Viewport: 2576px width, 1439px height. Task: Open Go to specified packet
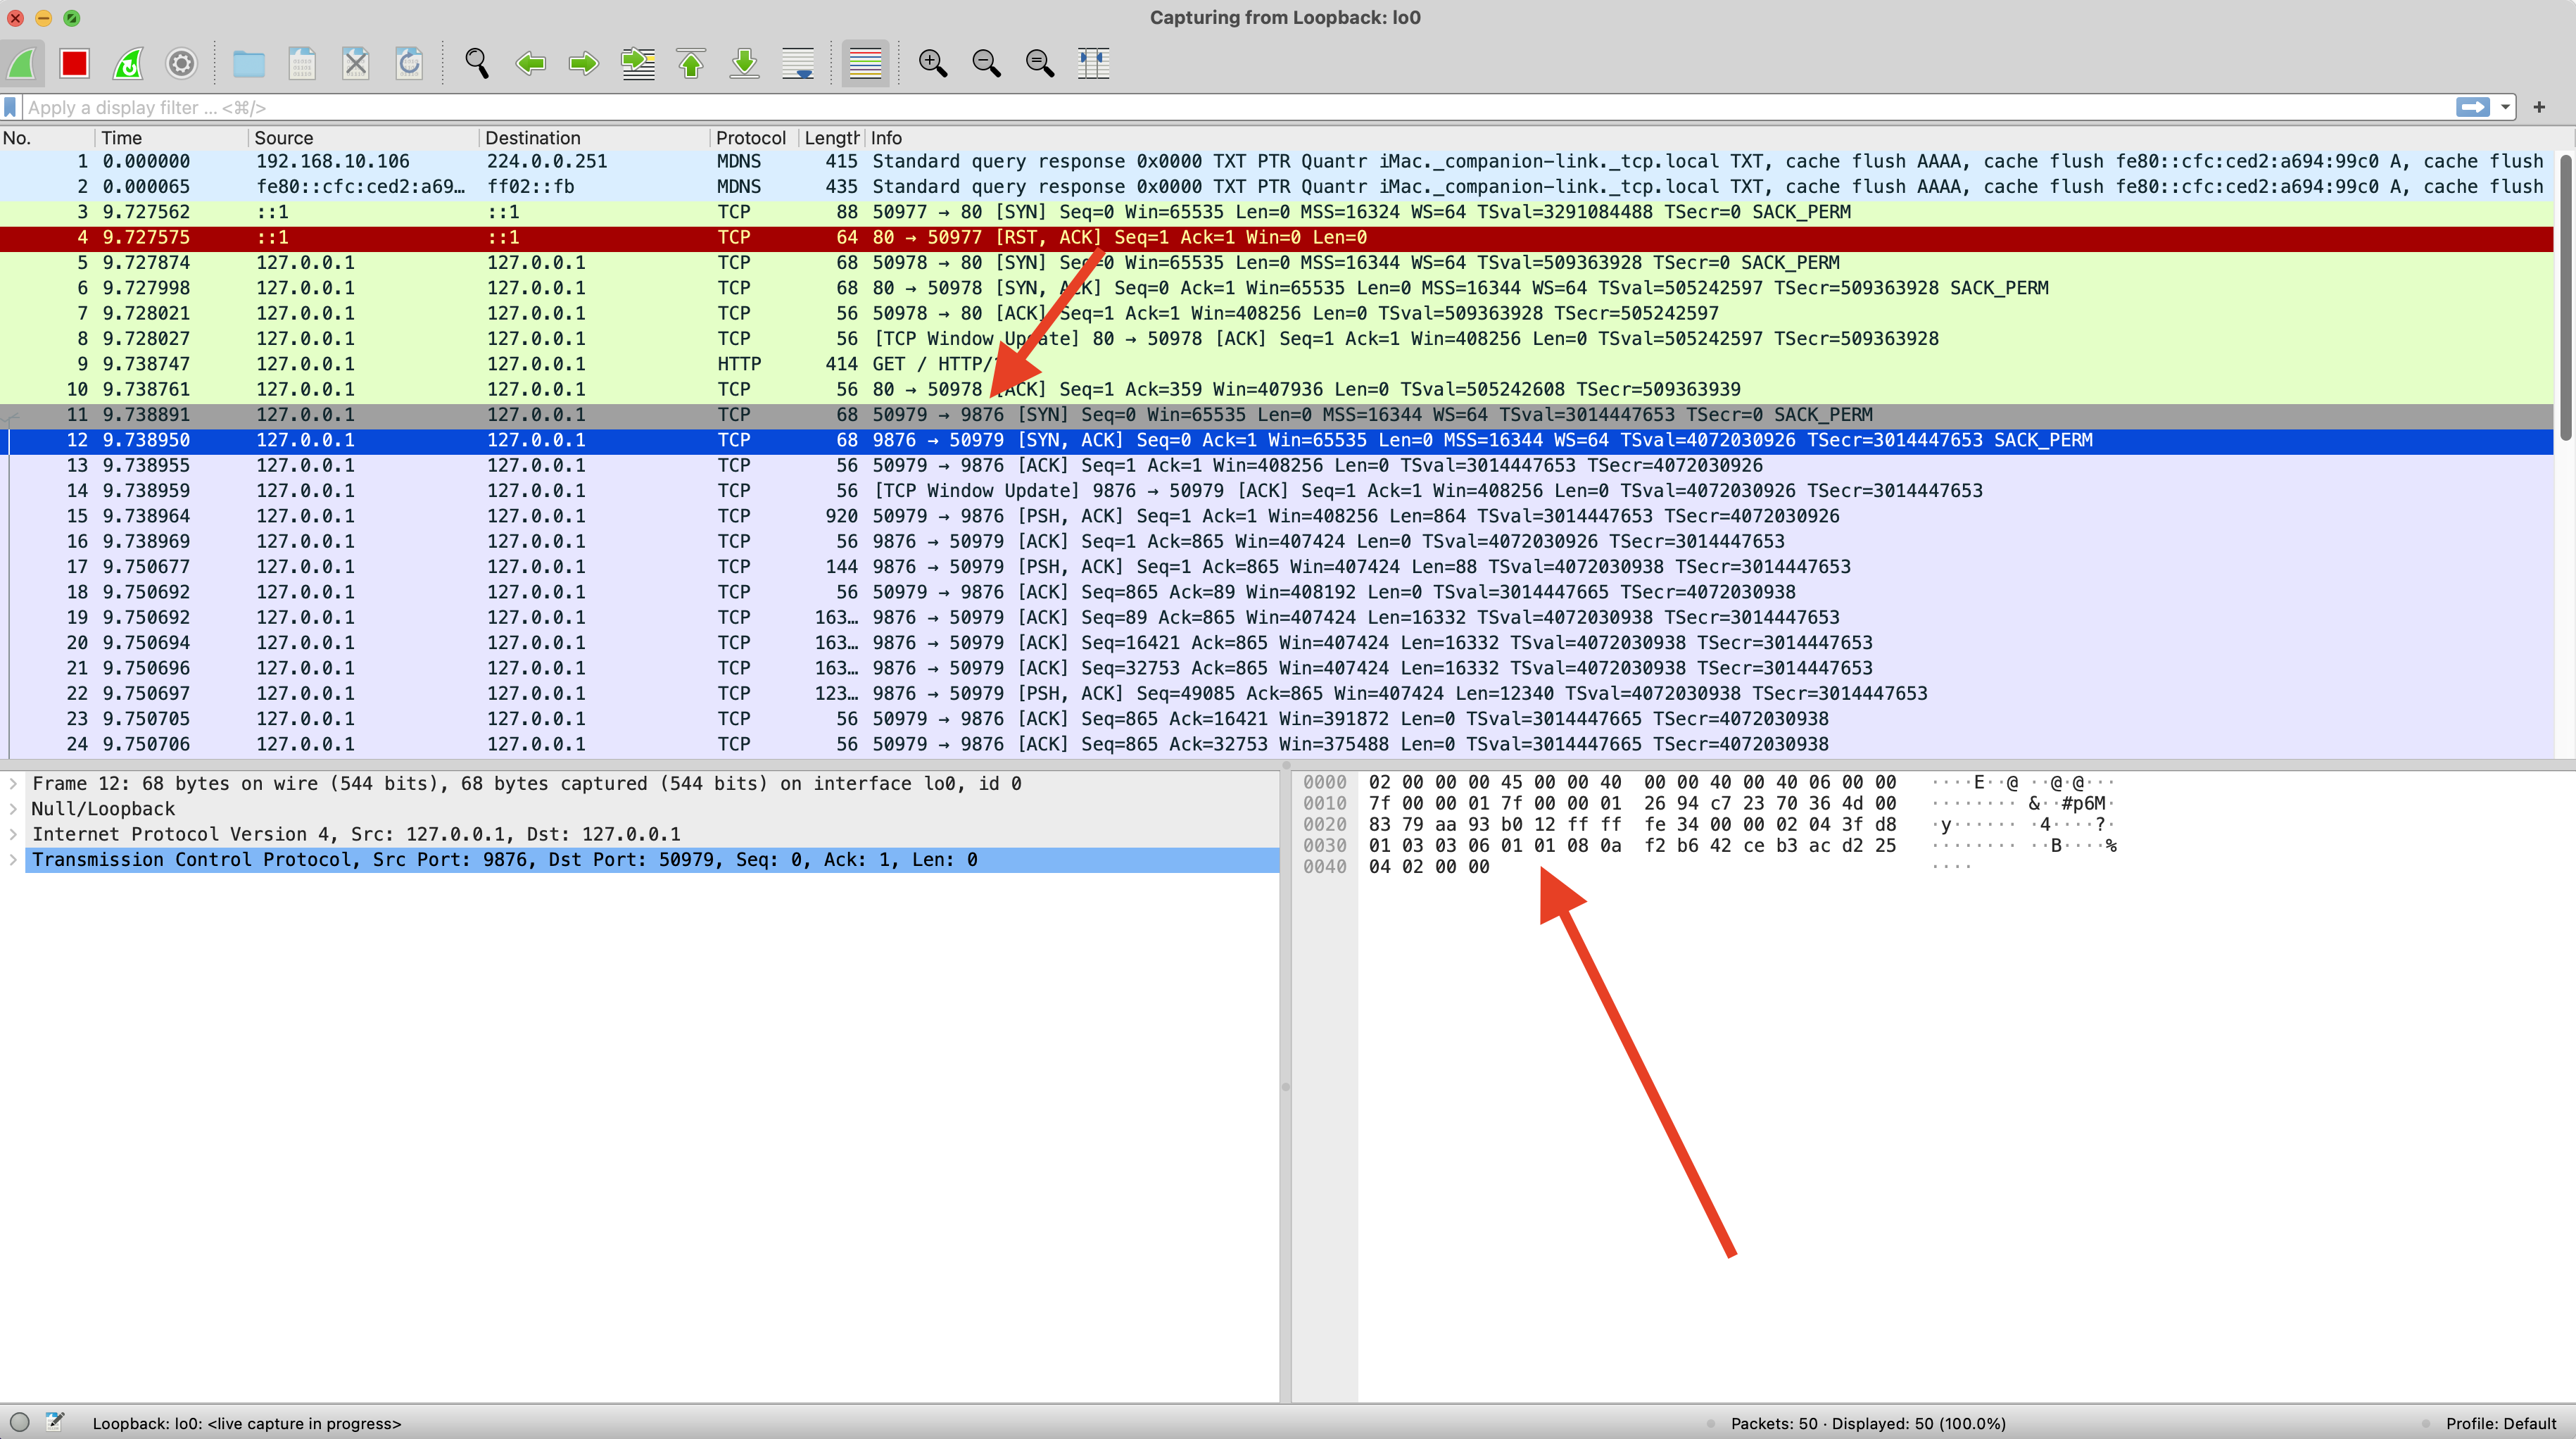point(638,63)
